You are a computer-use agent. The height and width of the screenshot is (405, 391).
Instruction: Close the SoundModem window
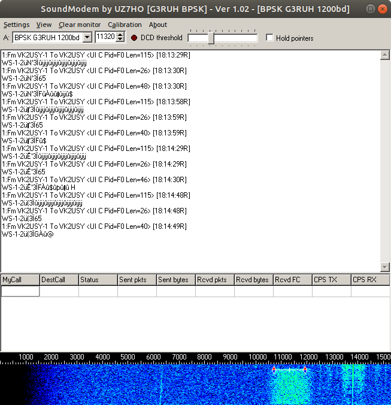click(x=382, y=9)
